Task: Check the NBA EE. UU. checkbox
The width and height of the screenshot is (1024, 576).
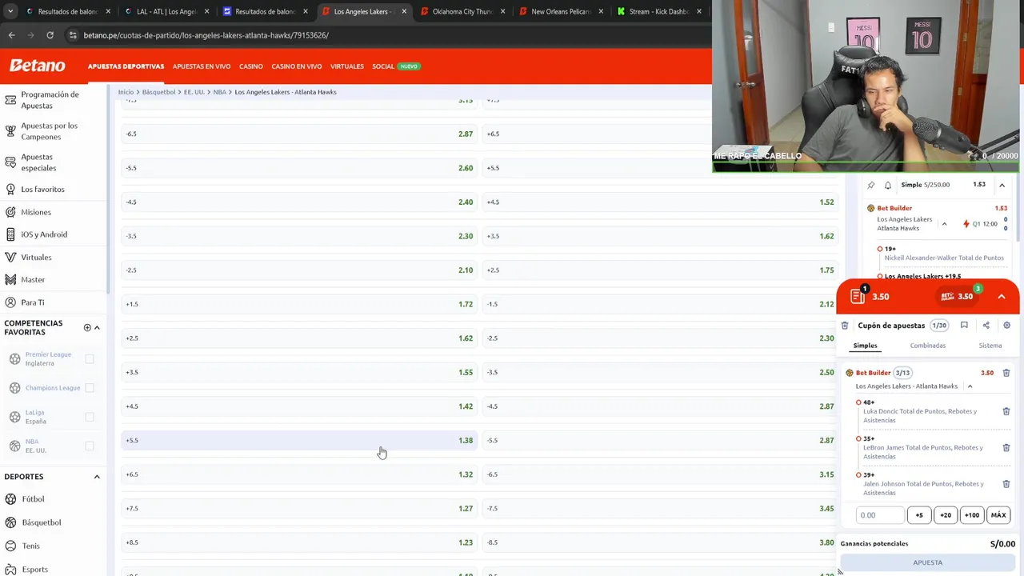Action: click(90, 446)
